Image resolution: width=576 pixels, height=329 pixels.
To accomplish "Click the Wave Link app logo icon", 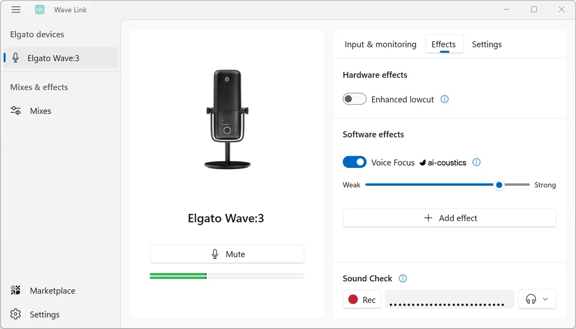I will [x=40, y=10].
